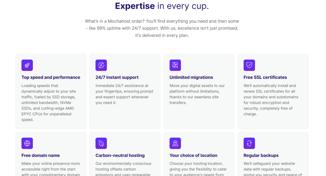Click the Free domain name heading
The width and height of the screenshot is (326, 176).
click(40, 155)
